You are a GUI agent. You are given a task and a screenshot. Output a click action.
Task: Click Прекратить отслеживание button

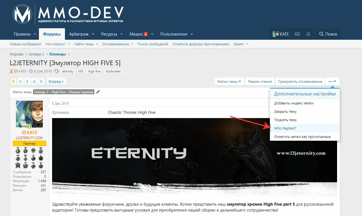click(x=300, y=81)
